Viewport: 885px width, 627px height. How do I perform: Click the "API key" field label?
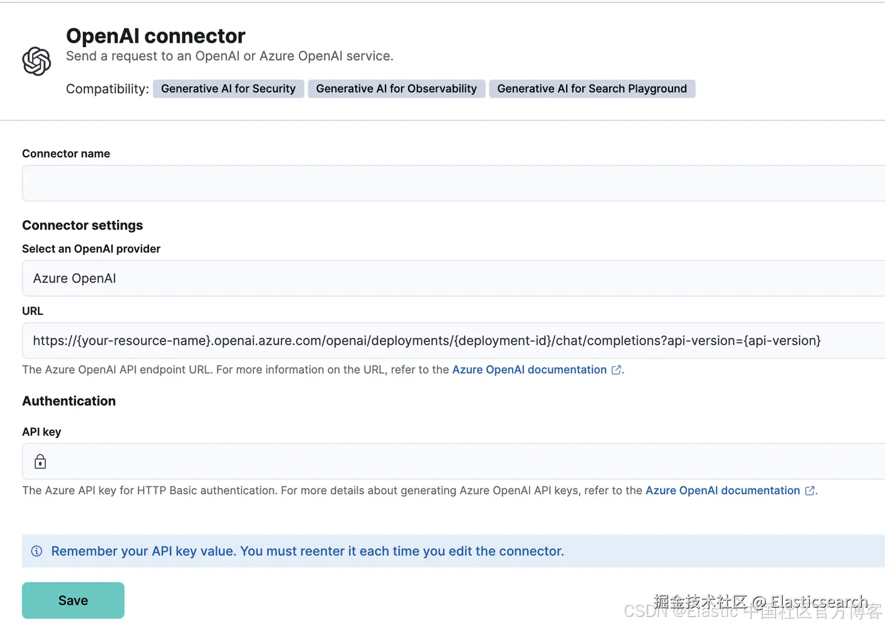[41, 432]
